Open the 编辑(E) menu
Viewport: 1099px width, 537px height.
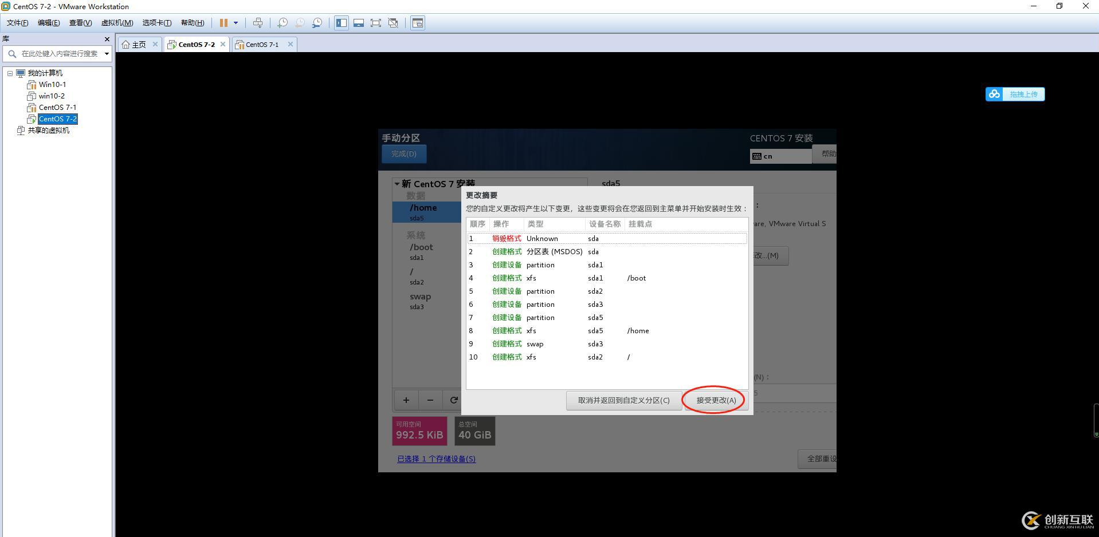click(x=49, y=23)
